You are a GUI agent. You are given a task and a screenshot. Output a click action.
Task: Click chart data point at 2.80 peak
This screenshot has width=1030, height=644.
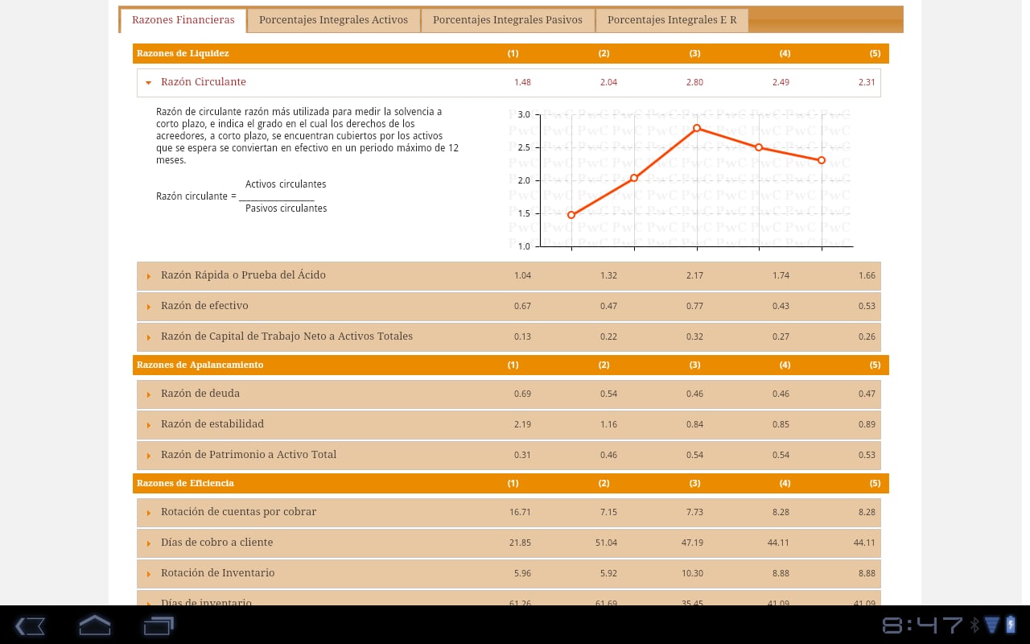click(696, 128)
